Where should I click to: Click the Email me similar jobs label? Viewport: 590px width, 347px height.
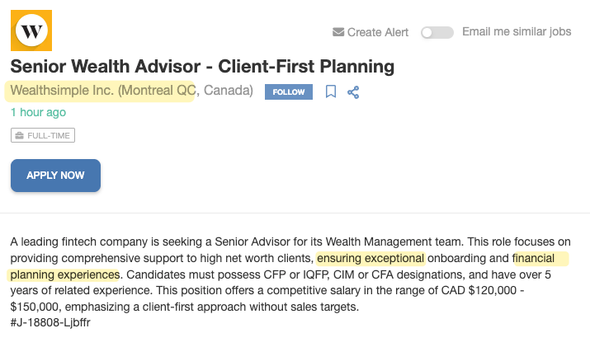(x=517, y=32)
